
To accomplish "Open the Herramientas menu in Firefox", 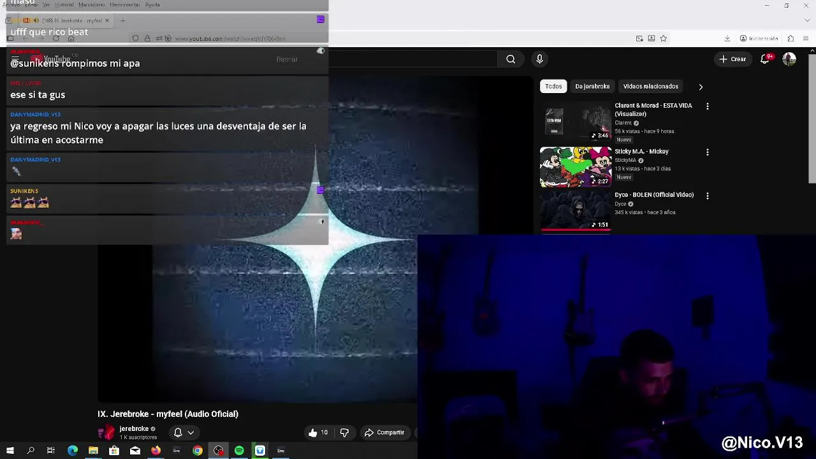I will coord(124,4).
